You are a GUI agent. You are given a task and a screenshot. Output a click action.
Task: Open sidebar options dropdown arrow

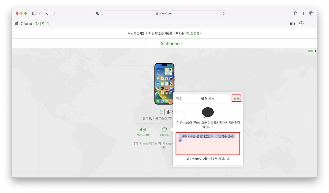(x=40, y=13)
